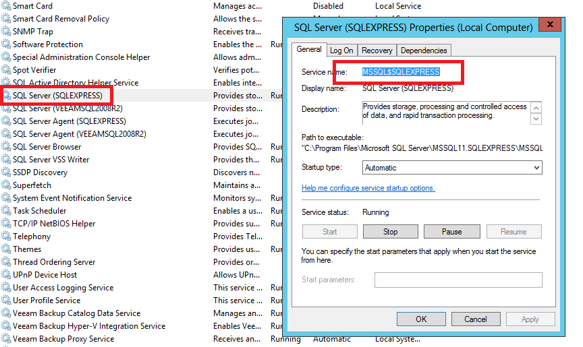Image resolution: width=583 pixels, height=347 pixels.
Task: Click 'Maintains a...' description for Superfetch
Action: click(x=237, y=185)
